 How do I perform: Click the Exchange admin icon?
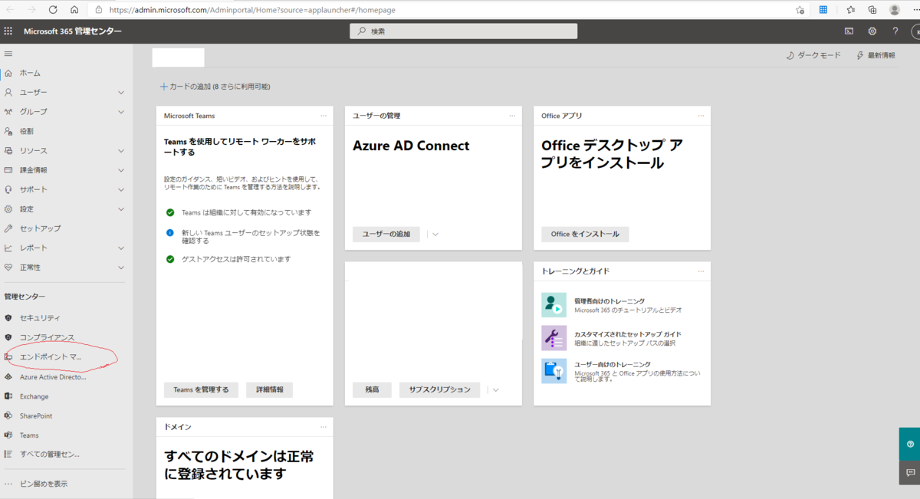pos(8,396)
